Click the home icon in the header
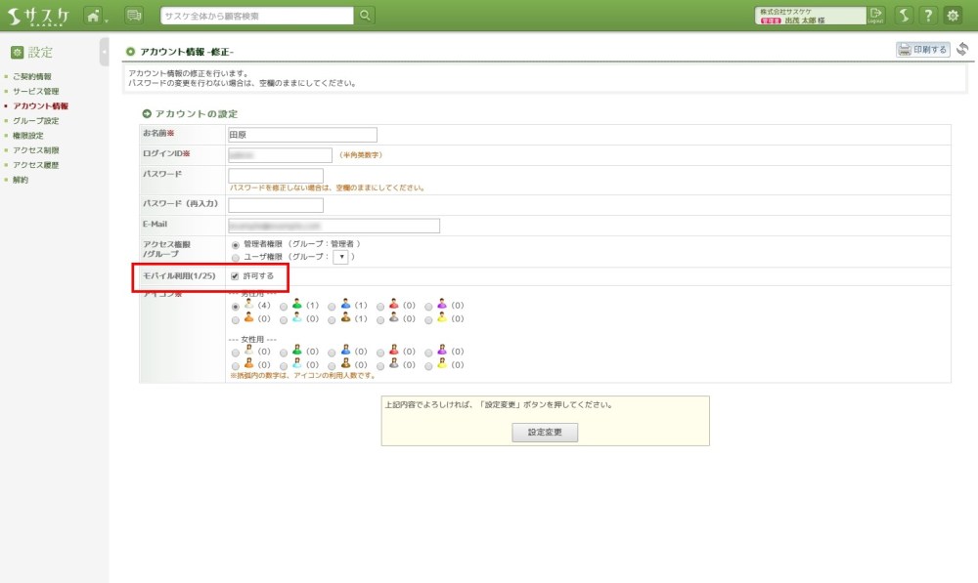This screenshot has height=583, width=978. [93, 16]
